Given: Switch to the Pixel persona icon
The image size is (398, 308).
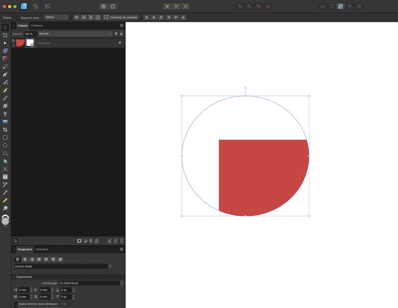Looking at the screenshot, I should tap(35, 6).
